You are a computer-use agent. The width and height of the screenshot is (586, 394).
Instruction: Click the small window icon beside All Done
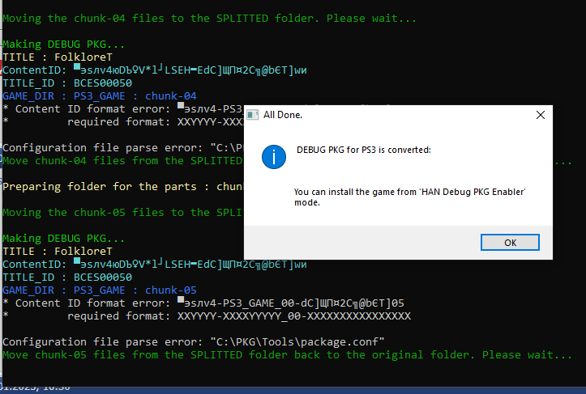253,115
